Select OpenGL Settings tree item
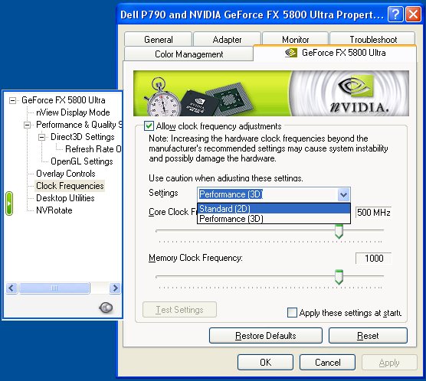The height and width of the screenshot is (381, 426). pos(82,161)
